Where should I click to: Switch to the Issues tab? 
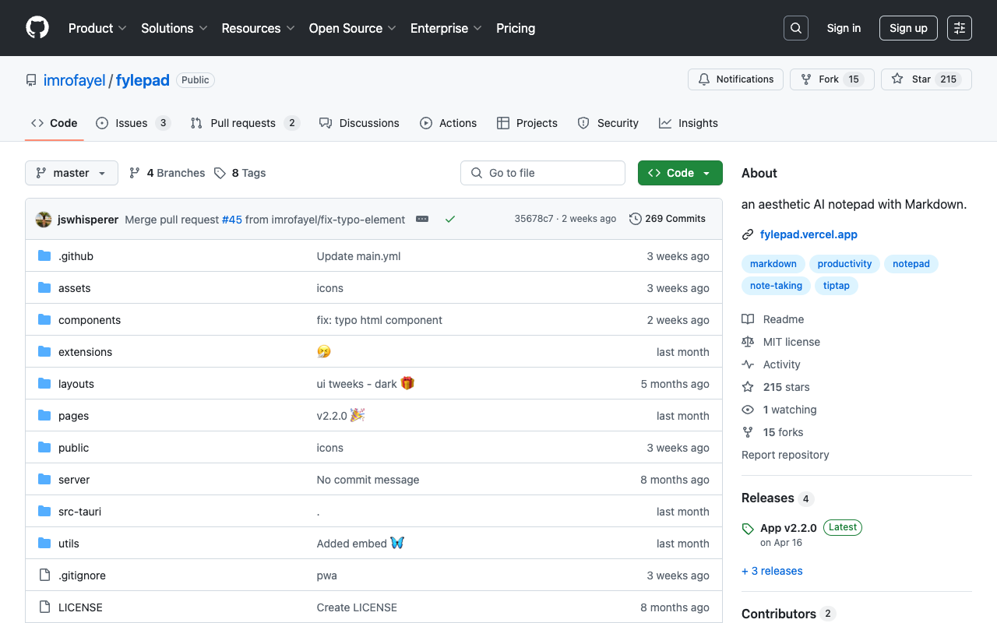[x=132, y=123]
